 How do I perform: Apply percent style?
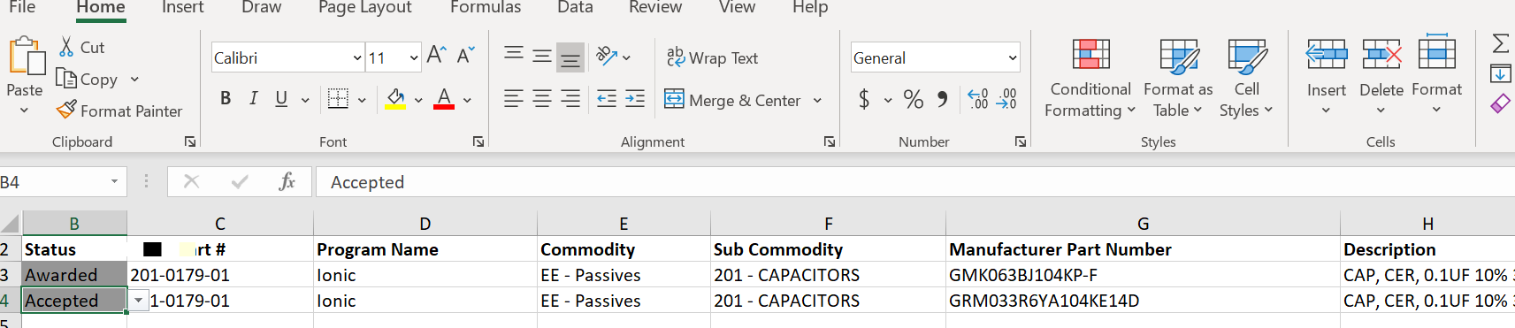tap(914, 99)
